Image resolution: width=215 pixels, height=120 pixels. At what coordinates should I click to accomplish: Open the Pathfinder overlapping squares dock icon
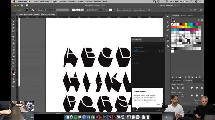coord(168,46)
